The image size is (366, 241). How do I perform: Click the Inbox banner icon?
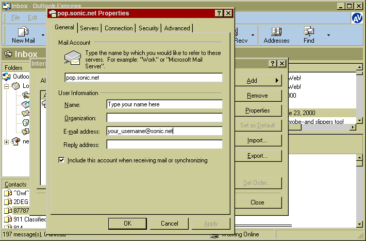click(x=8, y=54)
